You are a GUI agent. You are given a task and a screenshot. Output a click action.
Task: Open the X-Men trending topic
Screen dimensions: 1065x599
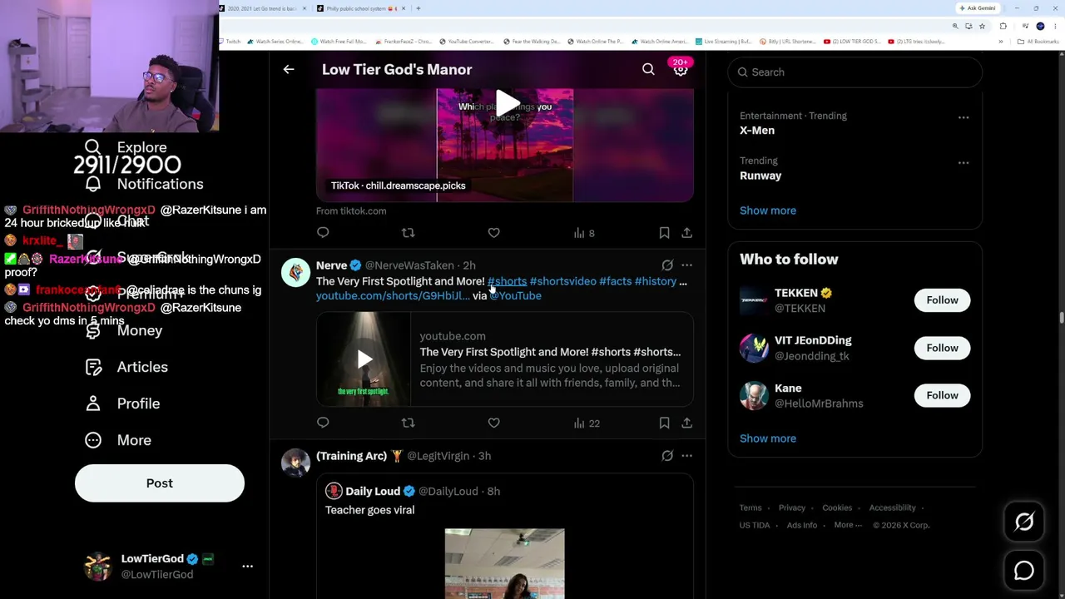[x=757, y=131]
